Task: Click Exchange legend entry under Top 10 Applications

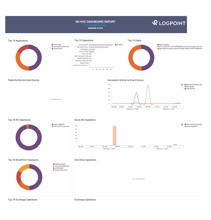Action: tap(57, 45)
